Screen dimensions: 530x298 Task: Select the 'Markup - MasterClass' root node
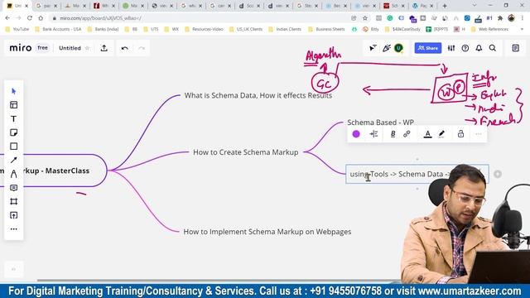[53, 171]
